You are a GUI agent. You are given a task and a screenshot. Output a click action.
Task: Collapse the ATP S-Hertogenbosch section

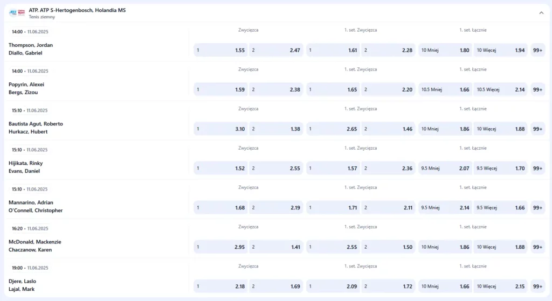541,13
